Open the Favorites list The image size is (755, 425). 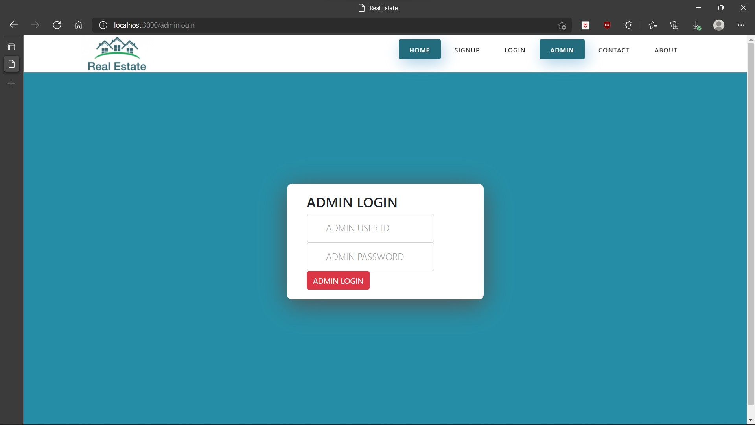(653, 25)
